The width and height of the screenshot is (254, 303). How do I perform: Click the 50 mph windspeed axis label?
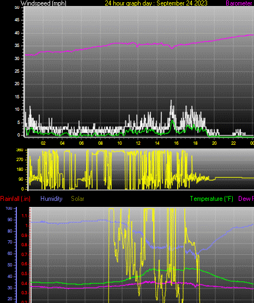point(17,8)
